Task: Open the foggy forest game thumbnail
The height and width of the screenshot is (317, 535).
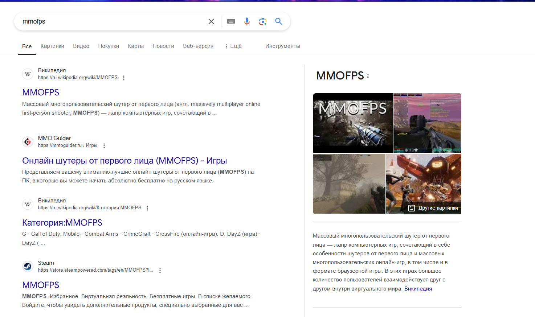Action: coord(349,184)
